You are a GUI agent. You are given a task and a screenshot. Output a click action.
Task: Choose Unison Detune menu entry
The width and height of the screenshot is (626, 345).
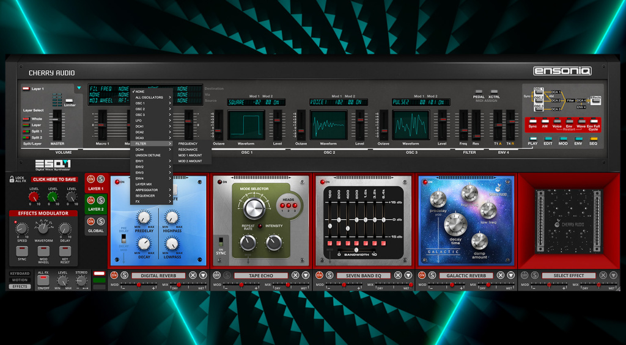[152, 155]
